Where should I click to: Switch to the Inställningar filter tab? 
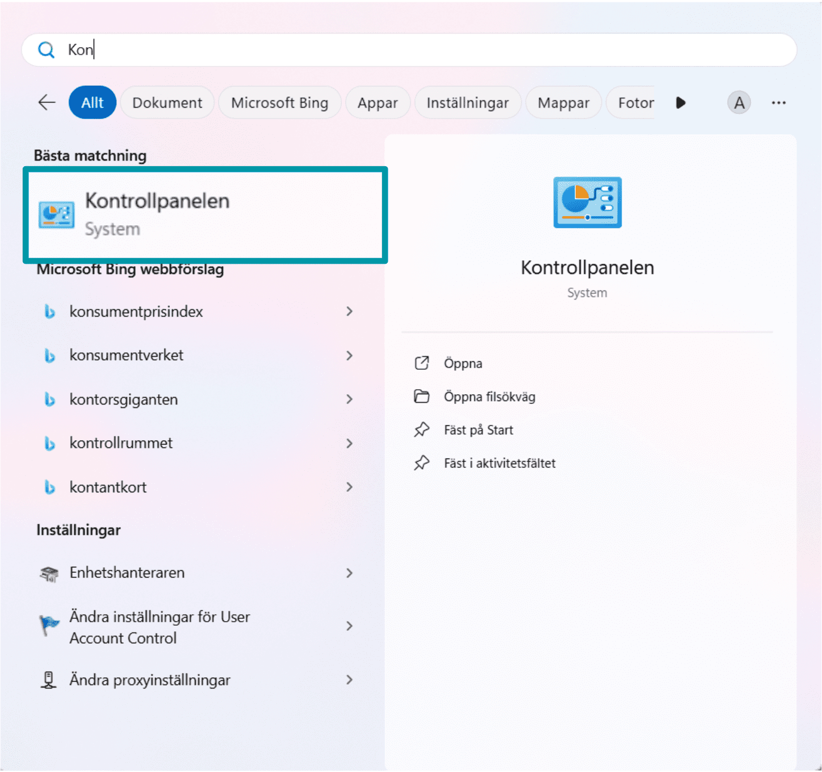coord(467,103)
